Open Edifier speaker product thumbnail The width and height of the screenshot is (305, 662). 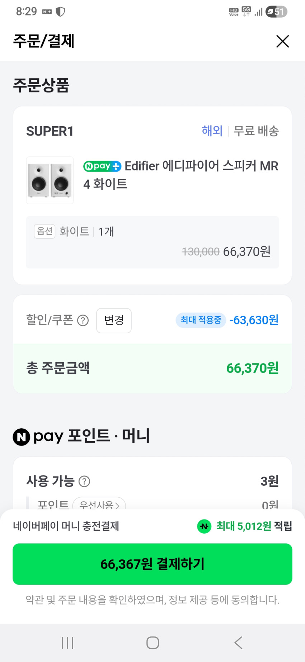point(50,181)
